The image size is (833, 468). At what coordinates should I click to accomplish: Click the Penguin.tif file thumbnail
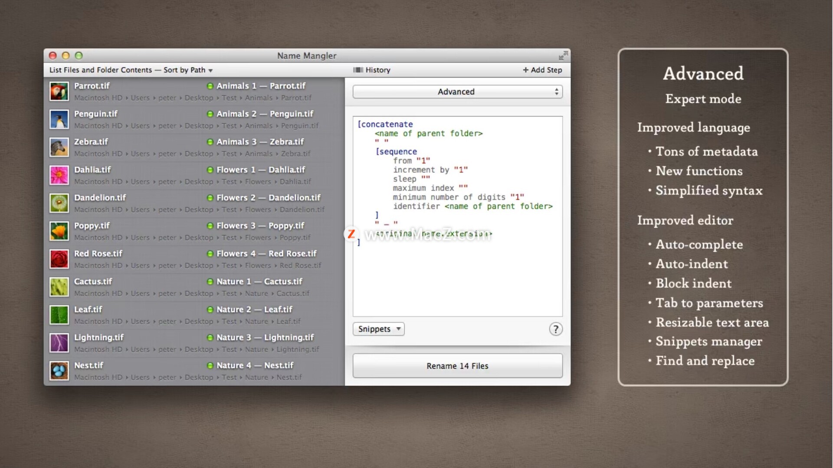point(59,120)
